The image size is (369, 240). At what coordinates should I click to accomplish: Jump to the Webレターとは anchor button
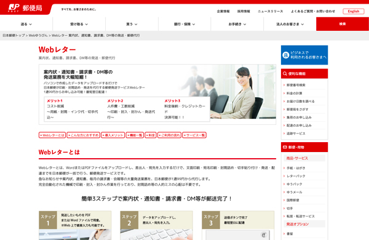point(52,135)
